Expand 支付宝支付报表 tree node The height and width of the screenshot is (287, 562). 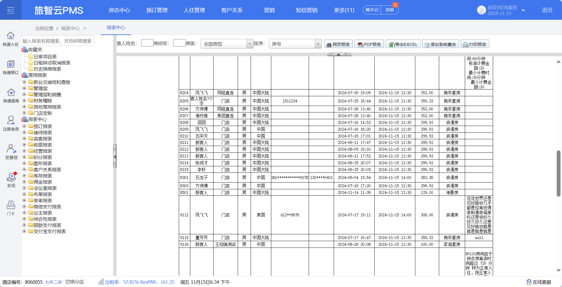(x=24, y=231)
